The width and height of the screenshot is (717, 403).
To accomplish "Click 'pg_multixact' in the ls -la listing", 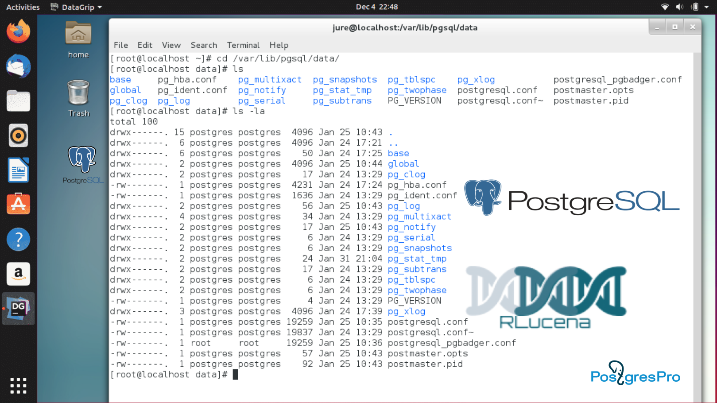I will [x=420, y=217].
